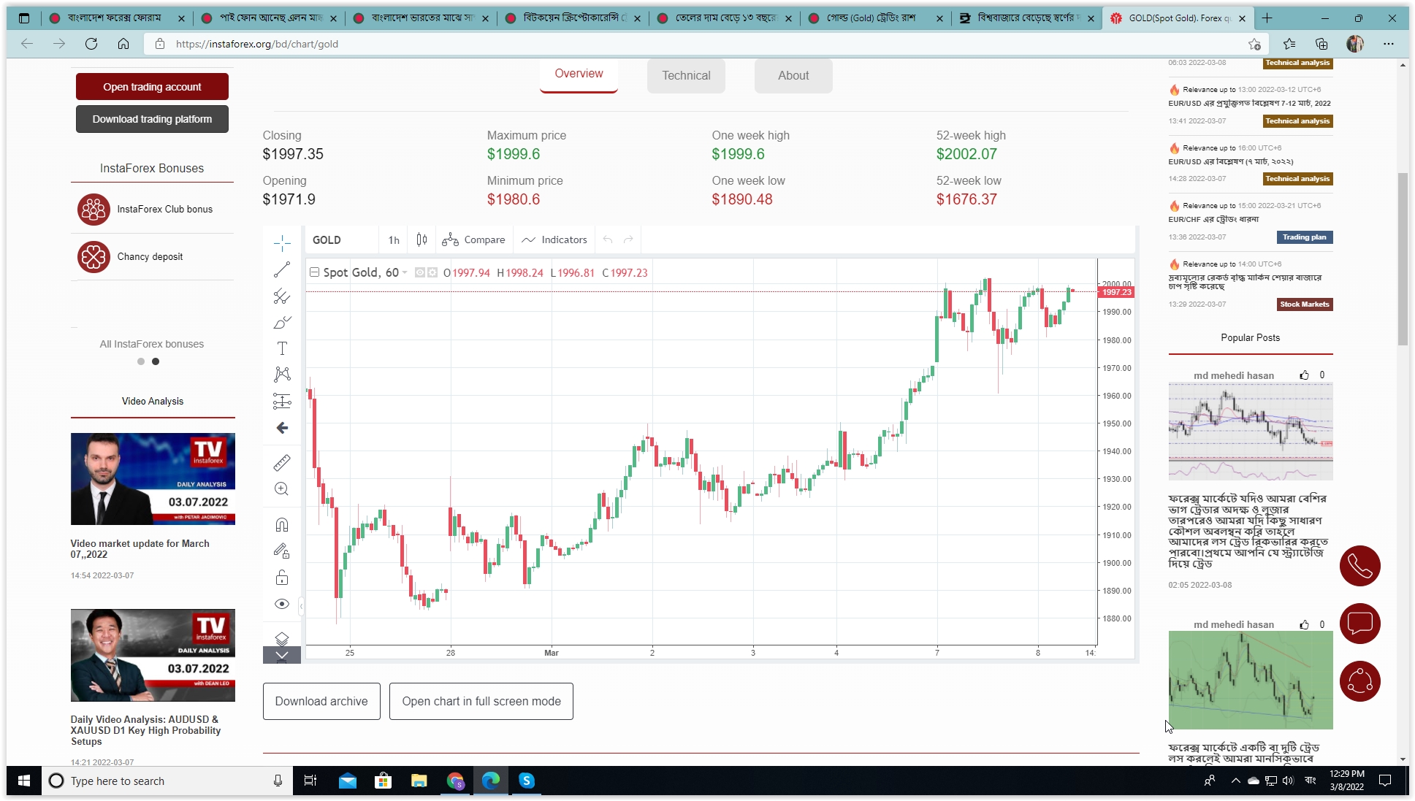This screenshot has width=1415, height=801.
Task: Switch to the Overview tab
Action: (579, 74)
